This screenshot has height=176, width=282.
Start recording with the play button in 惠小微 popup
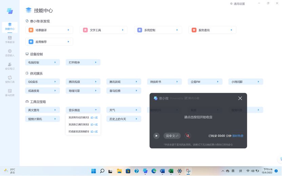(x=156, y=136)
